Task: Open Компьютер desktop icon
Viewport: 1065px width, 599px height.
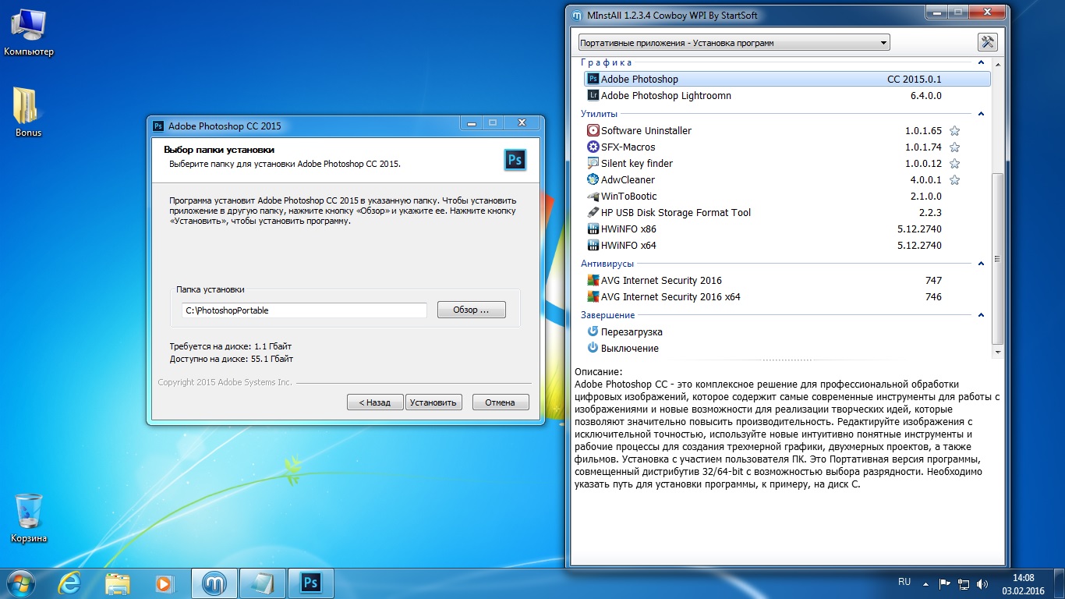Action: (x=29, y=33)
